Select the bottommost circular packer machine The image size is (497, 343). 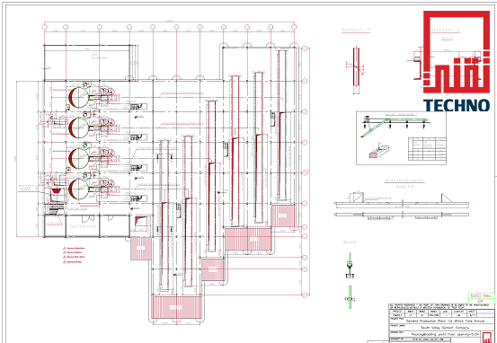(x=78, y=189)
